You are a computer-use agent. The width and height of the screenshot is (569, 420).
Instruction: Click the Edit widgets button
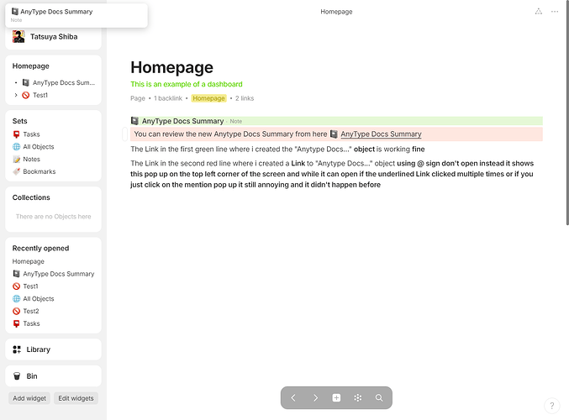[x=76, y=398]
